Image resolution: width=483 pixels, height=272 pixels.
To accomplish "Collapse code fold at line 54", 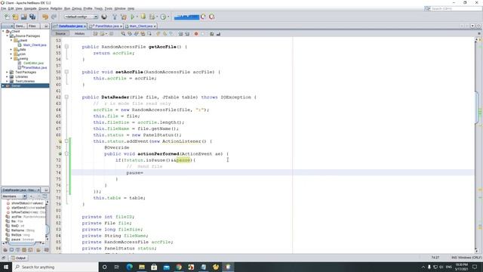I will click(66, 47).
